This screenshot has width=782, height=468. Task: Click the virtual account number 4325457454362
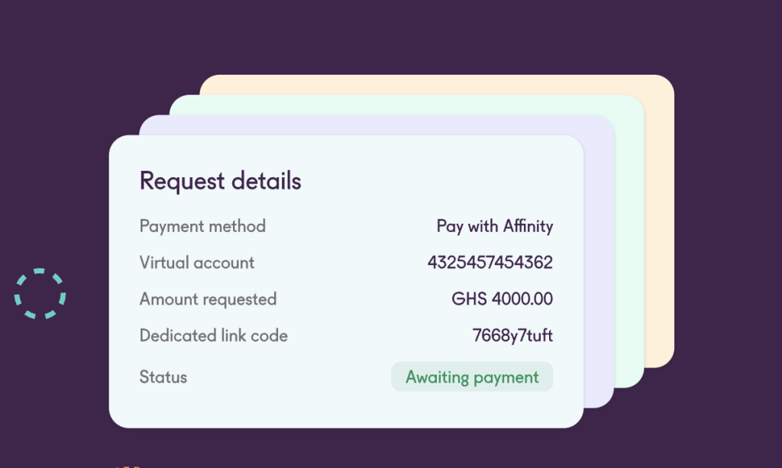pos(490,263)
